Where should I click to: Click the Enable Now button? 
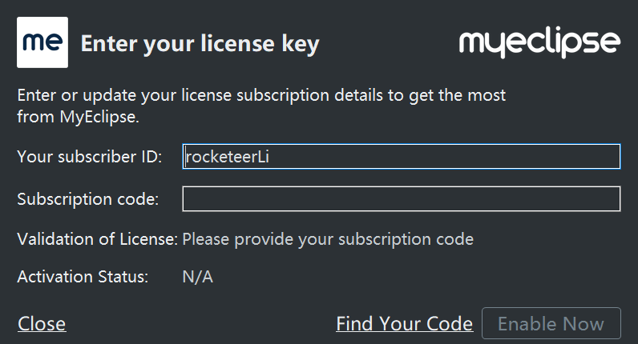pos(551,323)
